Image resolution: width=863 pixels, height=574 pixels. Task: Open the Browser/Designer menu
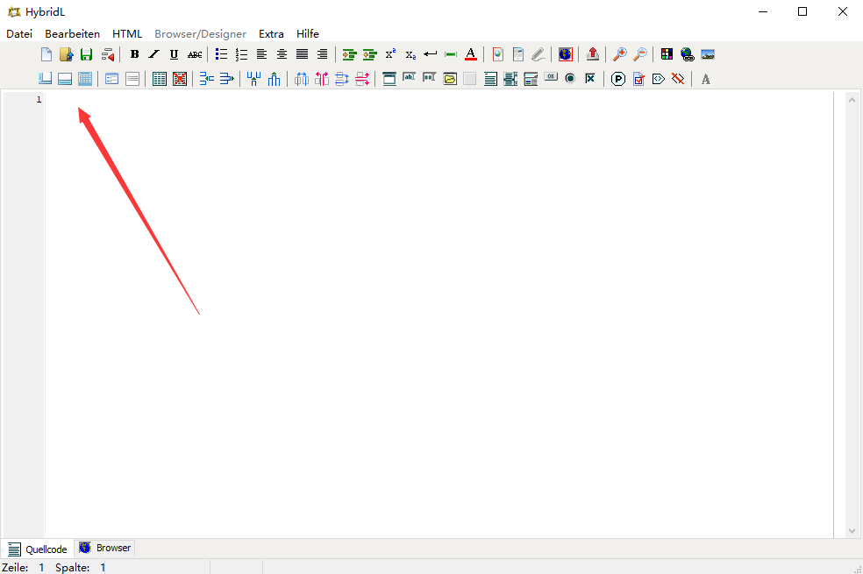click(x=200, y=33)
